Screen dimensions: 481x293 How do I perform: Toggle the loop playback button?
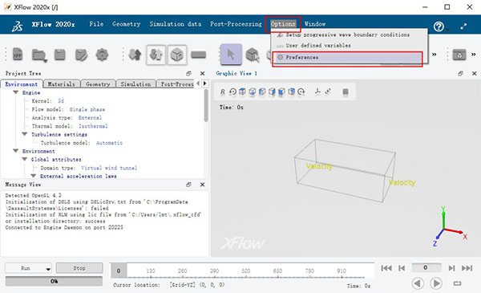(x=457, y=283)
